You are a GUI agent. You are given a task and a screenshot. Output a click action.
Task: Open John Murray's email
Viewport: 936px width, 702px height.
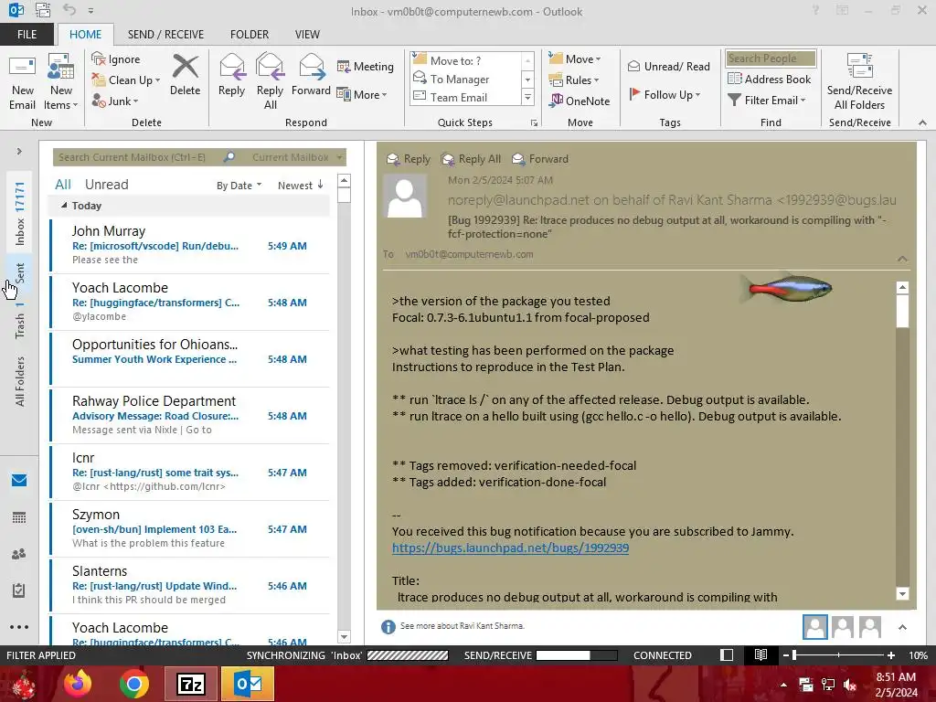(x=190, y=245)
